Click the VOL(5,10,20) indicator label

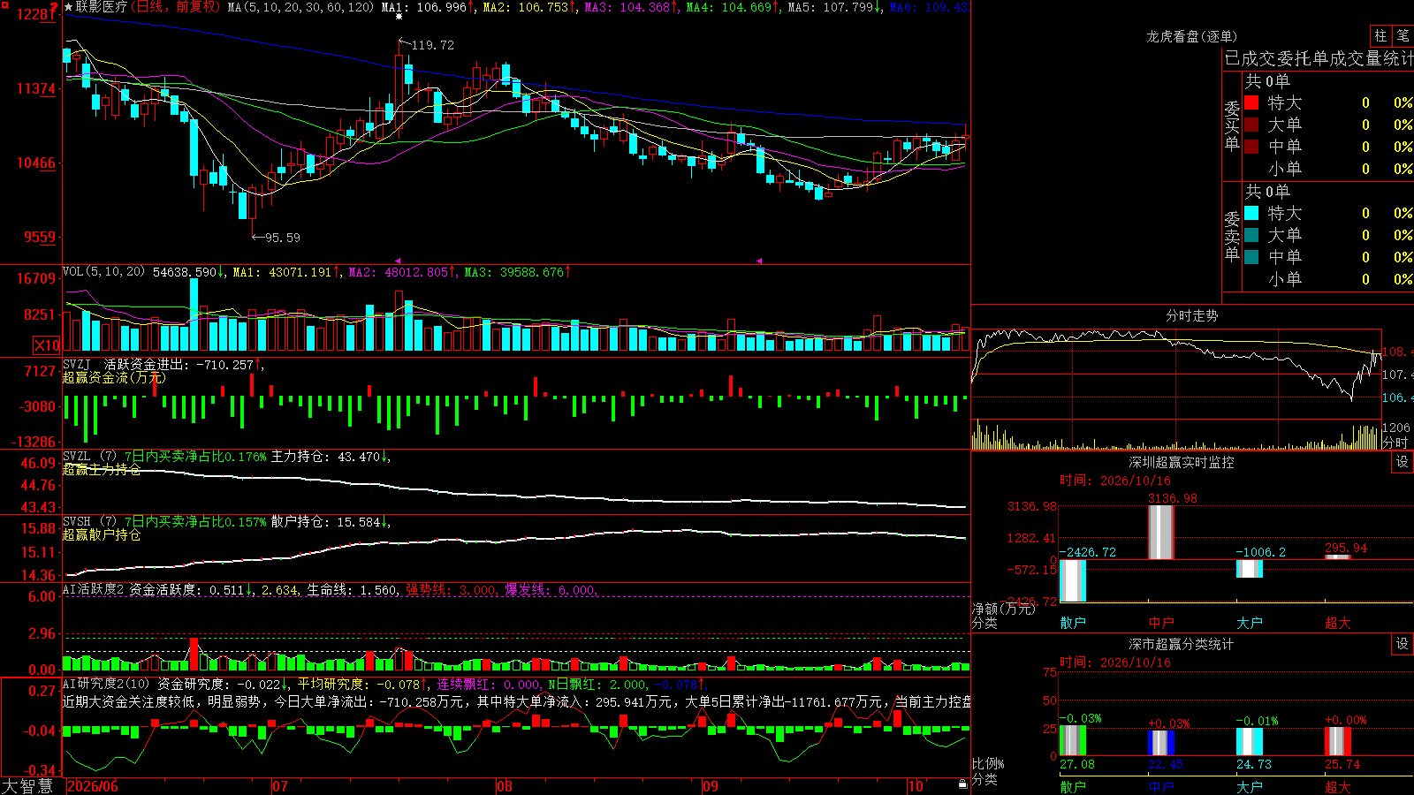click(x=104, y=271)
